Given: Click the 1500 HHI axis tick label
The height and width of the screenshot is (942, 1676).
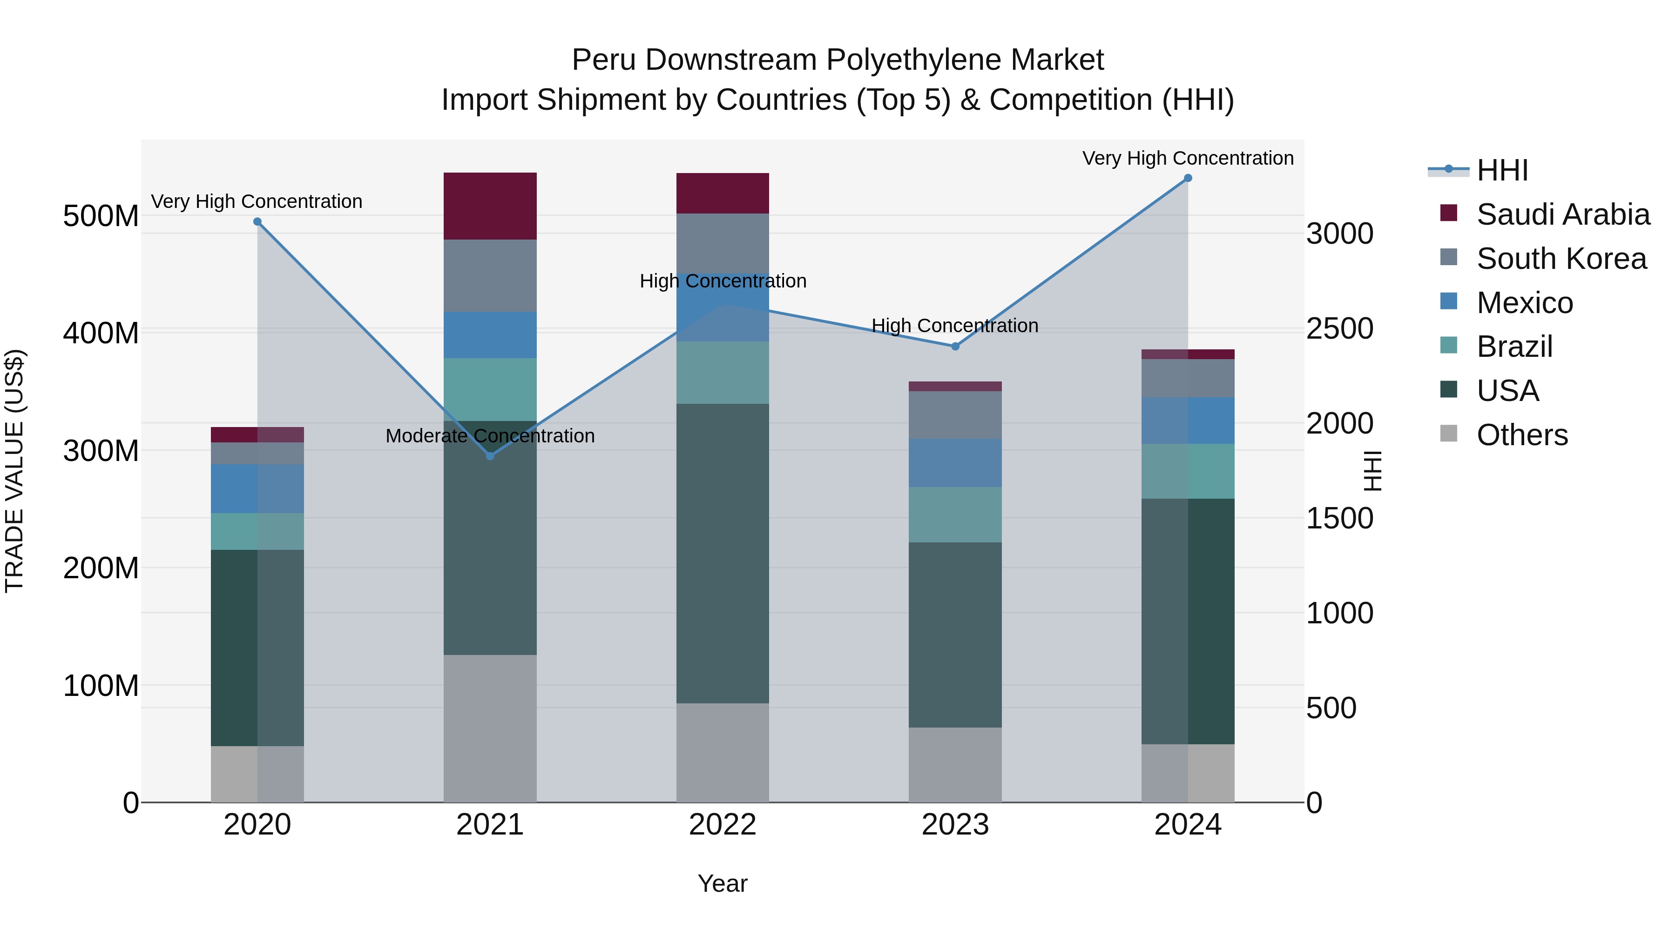Looking at the screenshot, I should click(1340, 518).
